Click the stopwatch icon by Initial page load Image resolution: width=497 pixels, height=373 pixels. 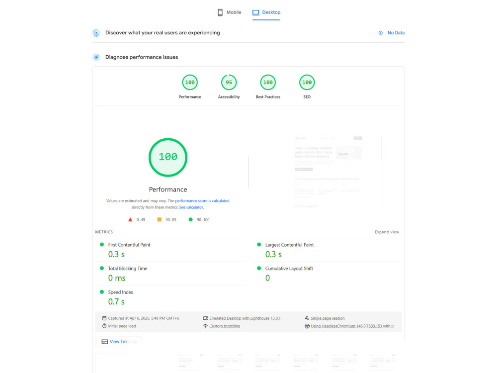point(104,326)
